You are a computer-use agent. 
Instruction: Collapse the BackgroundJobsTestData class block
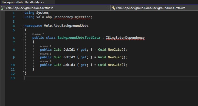[x=23, y=38]
